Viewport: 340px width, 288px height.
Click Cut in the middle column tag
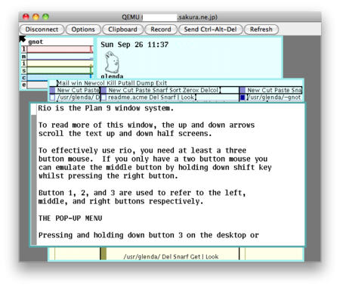point(128,90)
